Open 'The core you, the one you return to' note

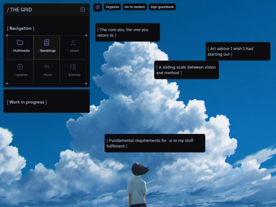coord(128,32)
